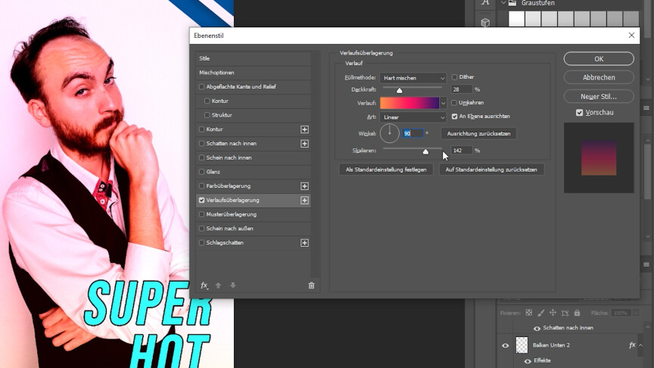The image size is (654, 368).
Task: Click the lock all icon in layers panel
Action: pyautogui.click(x=577, y=313)
